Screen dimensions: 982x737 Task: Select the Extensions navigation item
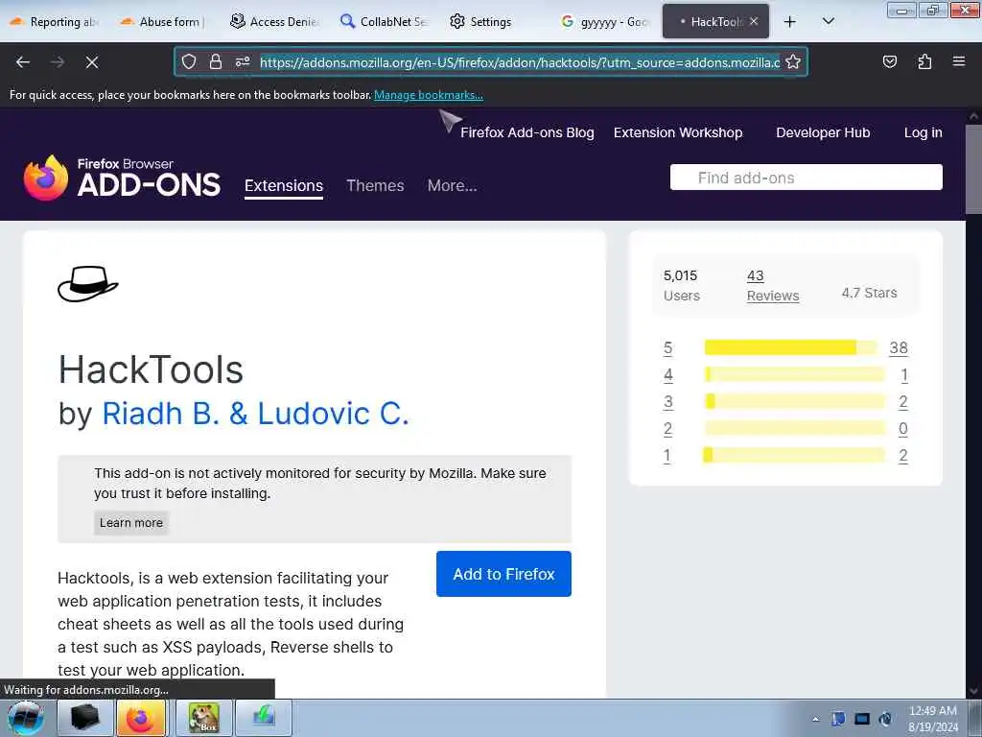pos(284,185)
